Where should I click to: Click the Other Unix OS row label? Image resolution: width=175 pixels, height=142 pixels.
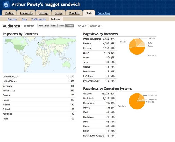89,103
